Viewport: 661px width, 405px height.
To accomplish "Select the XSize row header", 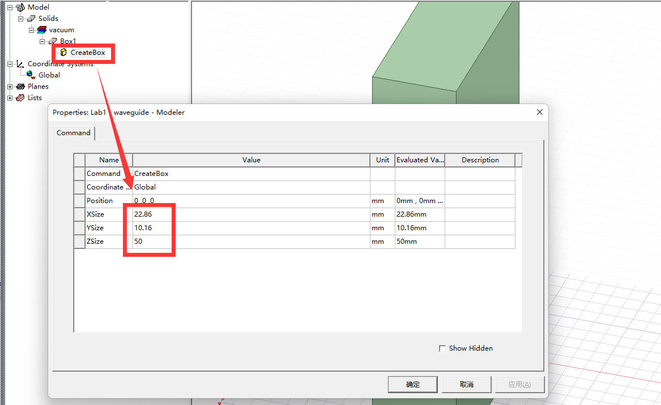I will point(79,214).
